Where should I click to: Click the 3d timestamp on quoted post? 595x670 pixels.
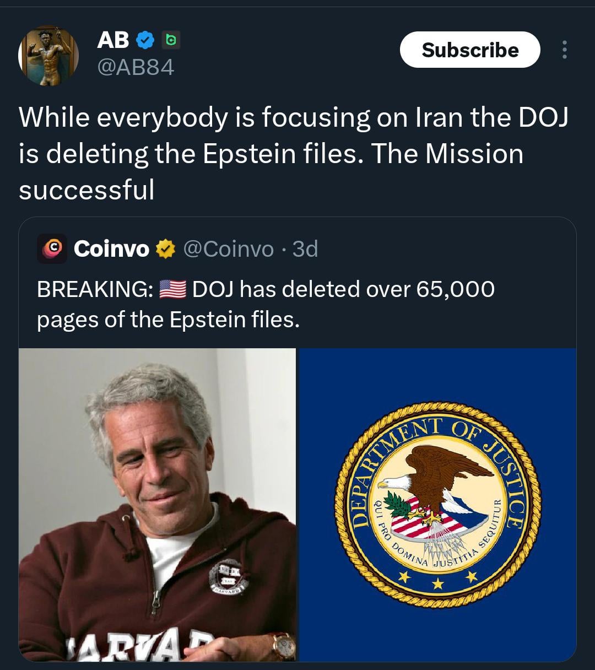click(x=305, y=249)
